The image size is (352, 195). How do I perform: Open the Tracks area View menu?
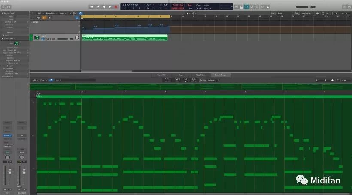(62, 13)
